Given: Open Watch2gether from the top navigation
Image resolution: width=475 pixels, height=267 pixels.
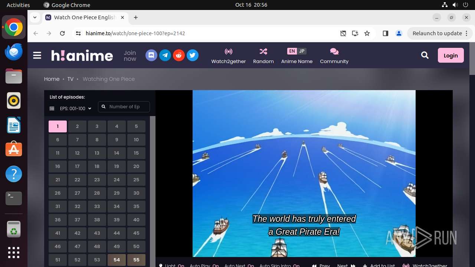Looking at the screenshot, I should (x=229, y=56).
